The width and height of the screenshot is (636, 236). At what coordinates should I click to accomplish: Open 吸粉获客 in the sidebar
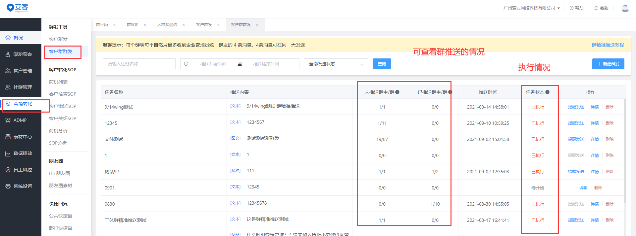(x=8, y=54)
